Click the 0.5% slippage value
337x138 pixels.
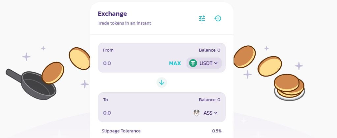pos(217,131)
